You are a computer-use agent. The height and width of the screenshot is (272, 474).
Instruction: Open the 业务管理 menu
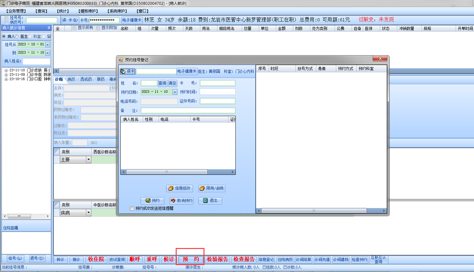(16, 11)
